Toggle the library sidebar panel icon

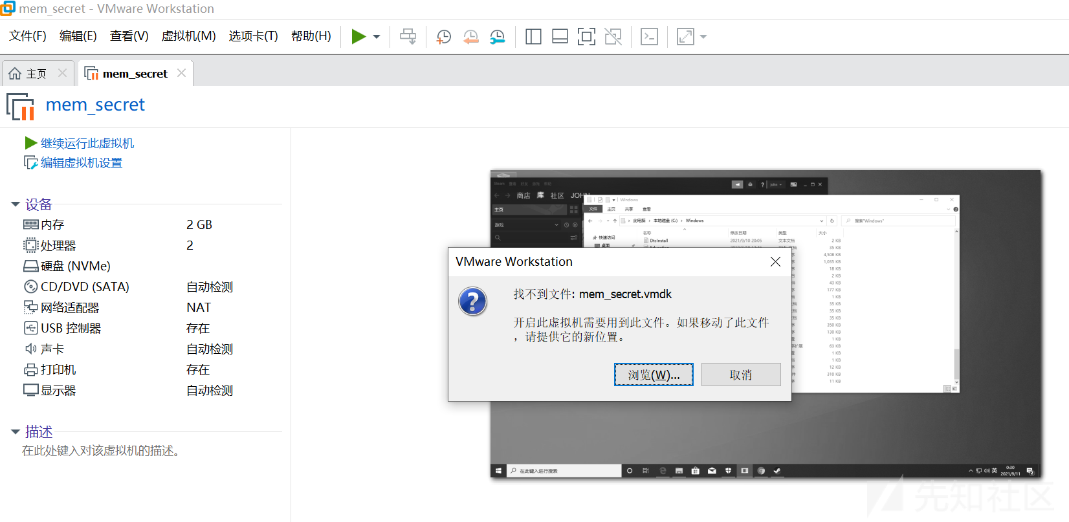(533, 36)
